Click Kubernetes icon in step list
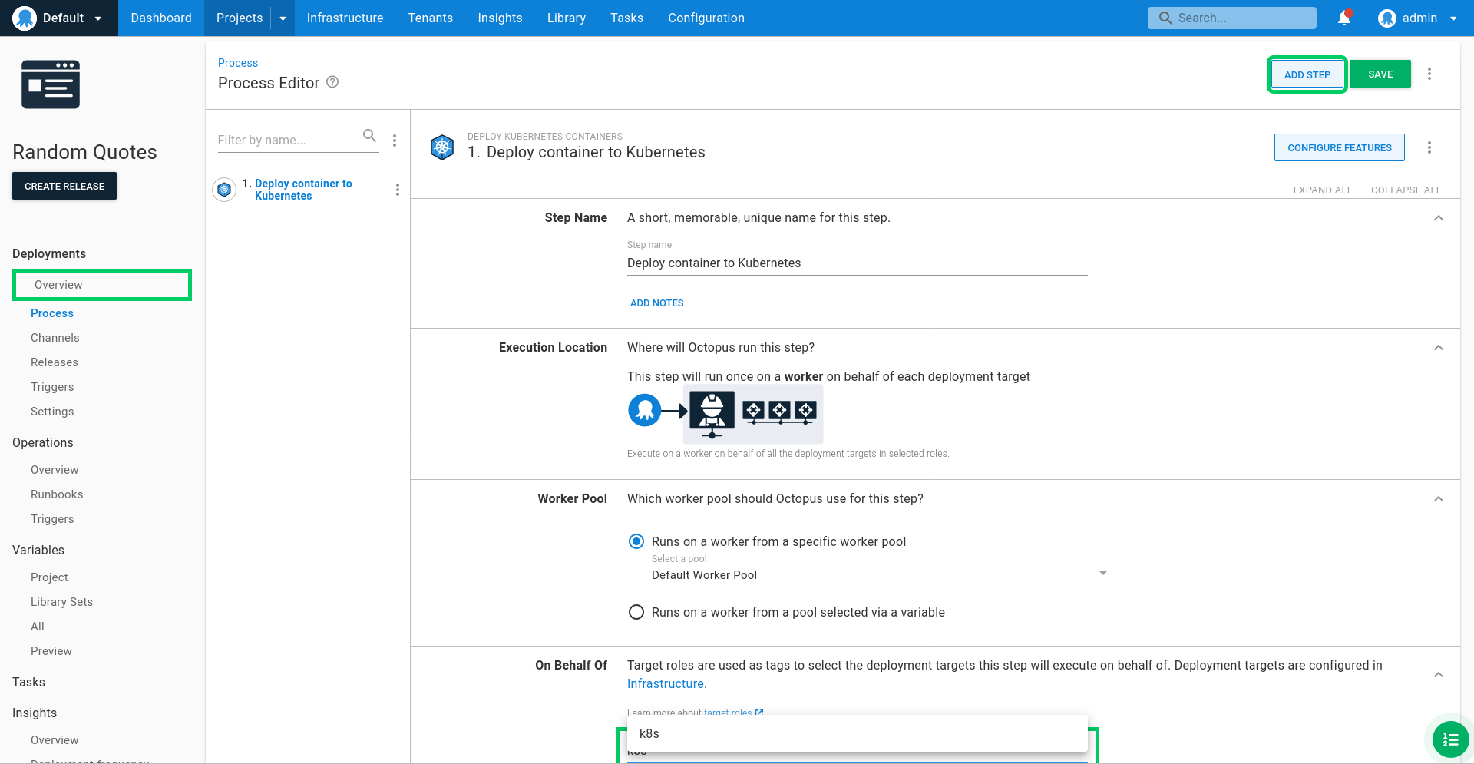The width and height of the screenshot is (1474, 764). [224, 189]
